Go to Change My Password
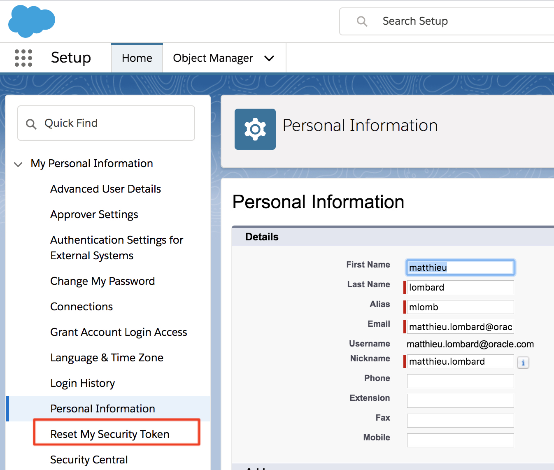Viewport: 554px width, 470px height. coord(102,281)
